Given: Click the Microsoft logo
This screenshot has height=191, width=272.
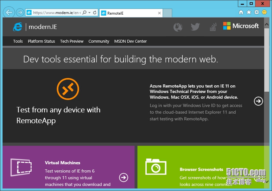Looking at the screenshot, I should pyautogui.click(x=241, y=26).
